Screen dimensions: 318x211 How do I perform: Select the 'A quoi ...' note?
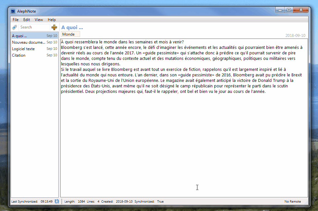34,36
